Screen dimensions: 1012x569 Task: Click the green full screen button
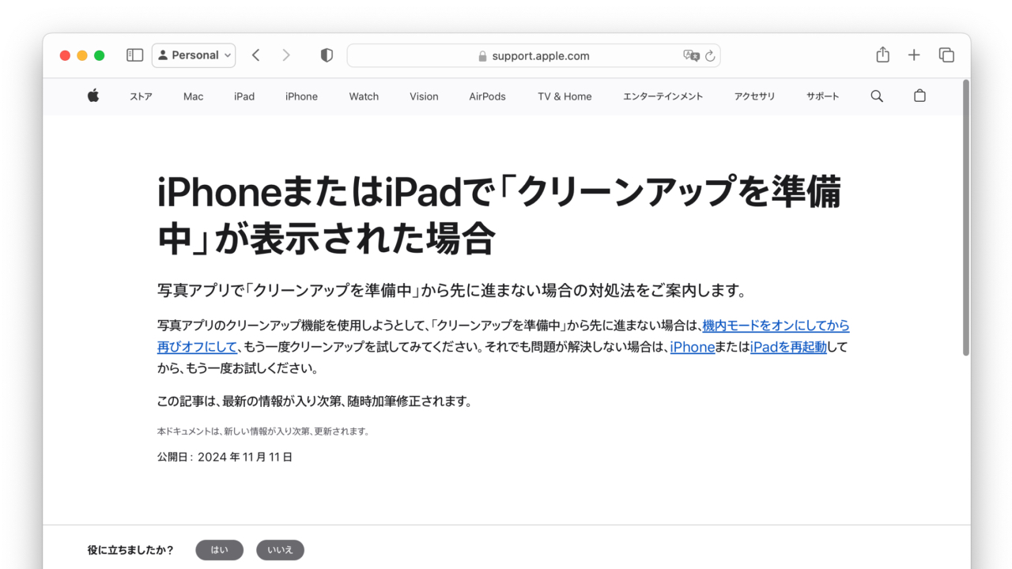[100, 55]
